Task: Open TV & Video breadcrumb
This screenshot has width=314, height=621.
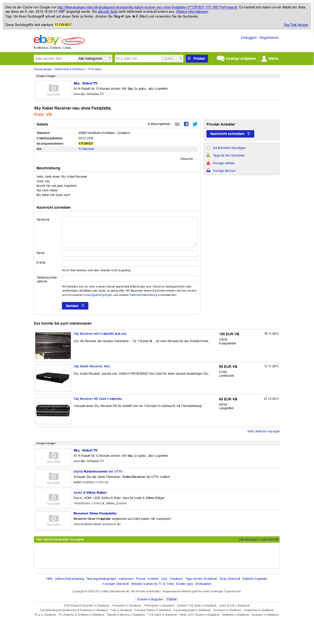Action: 95,69
